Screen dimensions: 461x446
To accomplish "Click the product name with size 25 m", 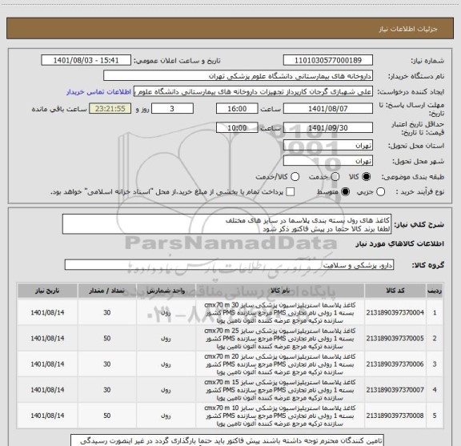I will pos(280,339).
